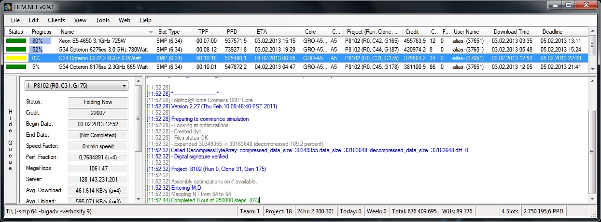Click the MegaFlops value 1061,47
601x222 pixels.
(98, 169)
